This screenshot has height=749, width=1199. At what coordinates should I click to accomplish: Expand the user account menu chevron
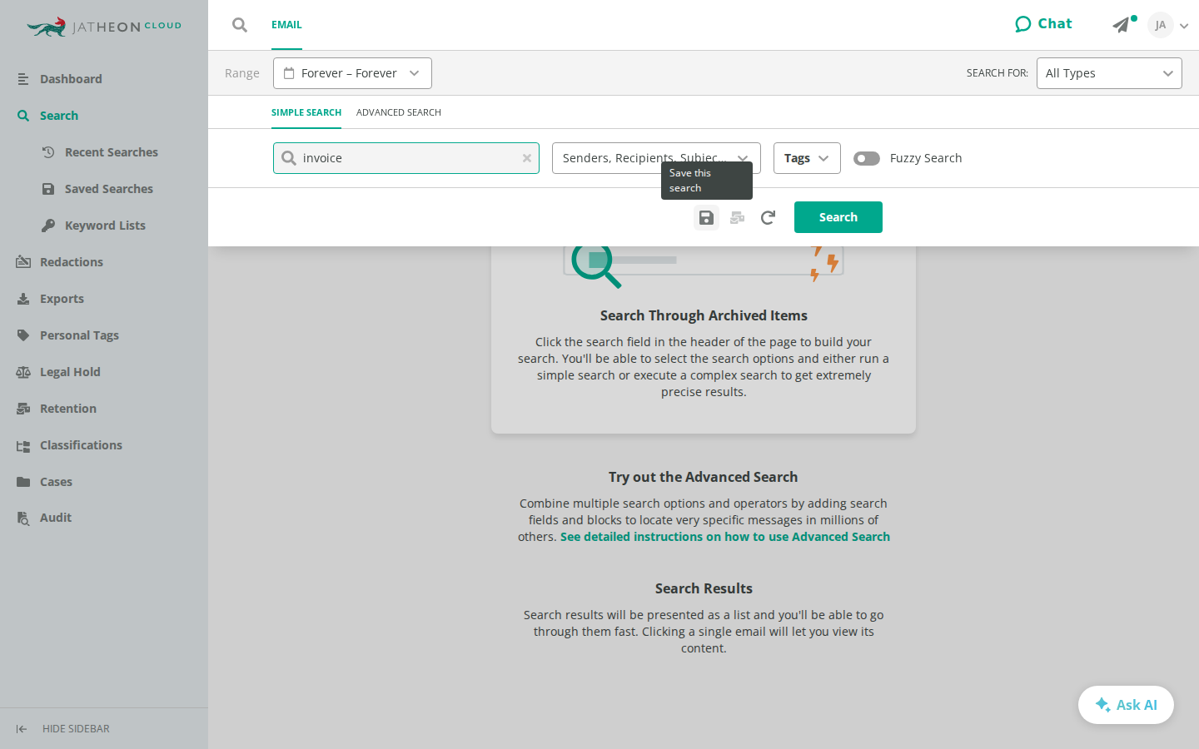coord(1184,26)
